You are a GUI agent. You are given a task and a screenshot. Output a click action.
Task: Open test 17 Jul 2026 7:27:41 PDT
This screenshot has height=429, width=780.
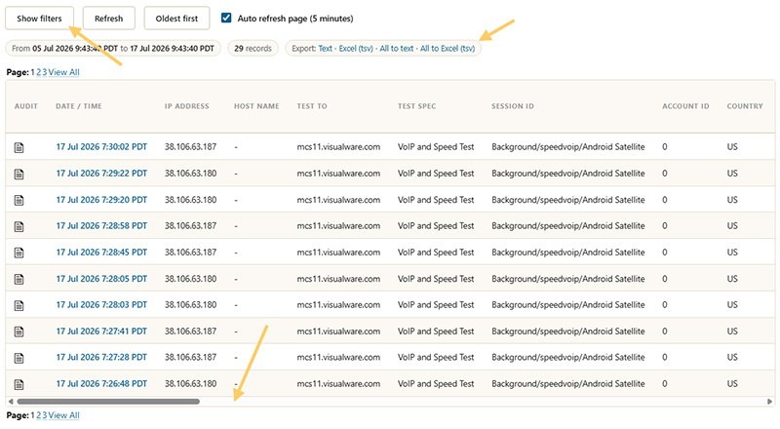click(x=101, y=331)
